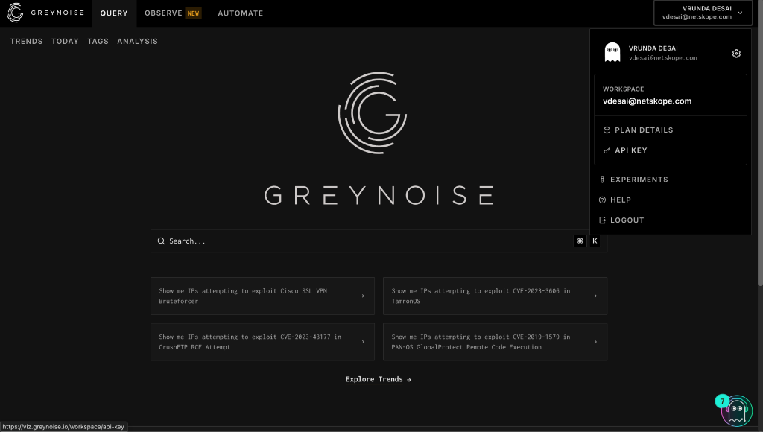763x432 pixels.
Task: Click the logout door icon
Action: point(602,220)
